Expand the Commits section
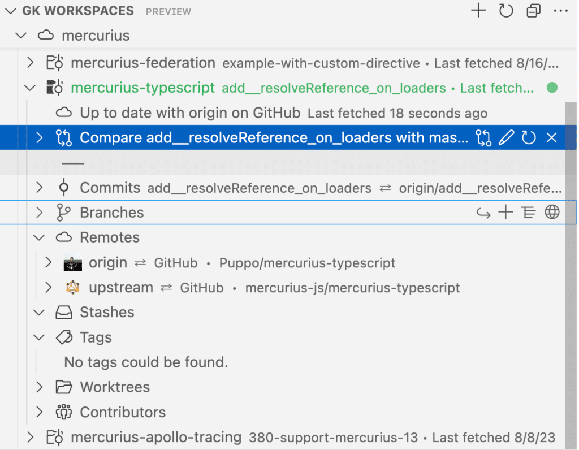Image resolution: width=579 pixels, height=450 pixels. (38, 187)
